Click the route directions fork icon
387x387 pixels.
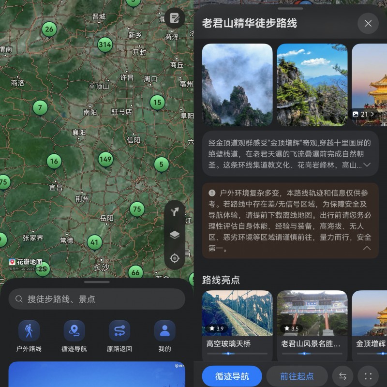point(175,212)
